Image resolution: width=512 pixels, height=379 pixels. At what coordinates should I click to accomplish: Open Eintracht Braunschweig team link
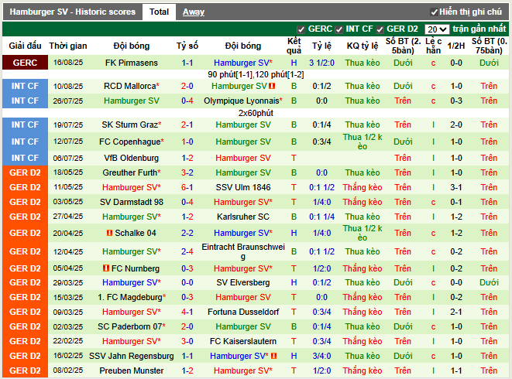[243, 251]
